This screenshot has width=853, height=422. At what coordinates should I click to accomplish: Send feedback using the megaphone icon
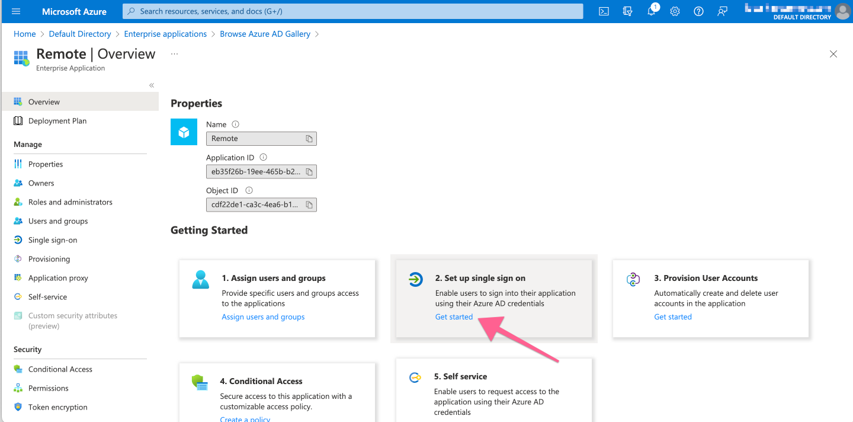point(721,11)
